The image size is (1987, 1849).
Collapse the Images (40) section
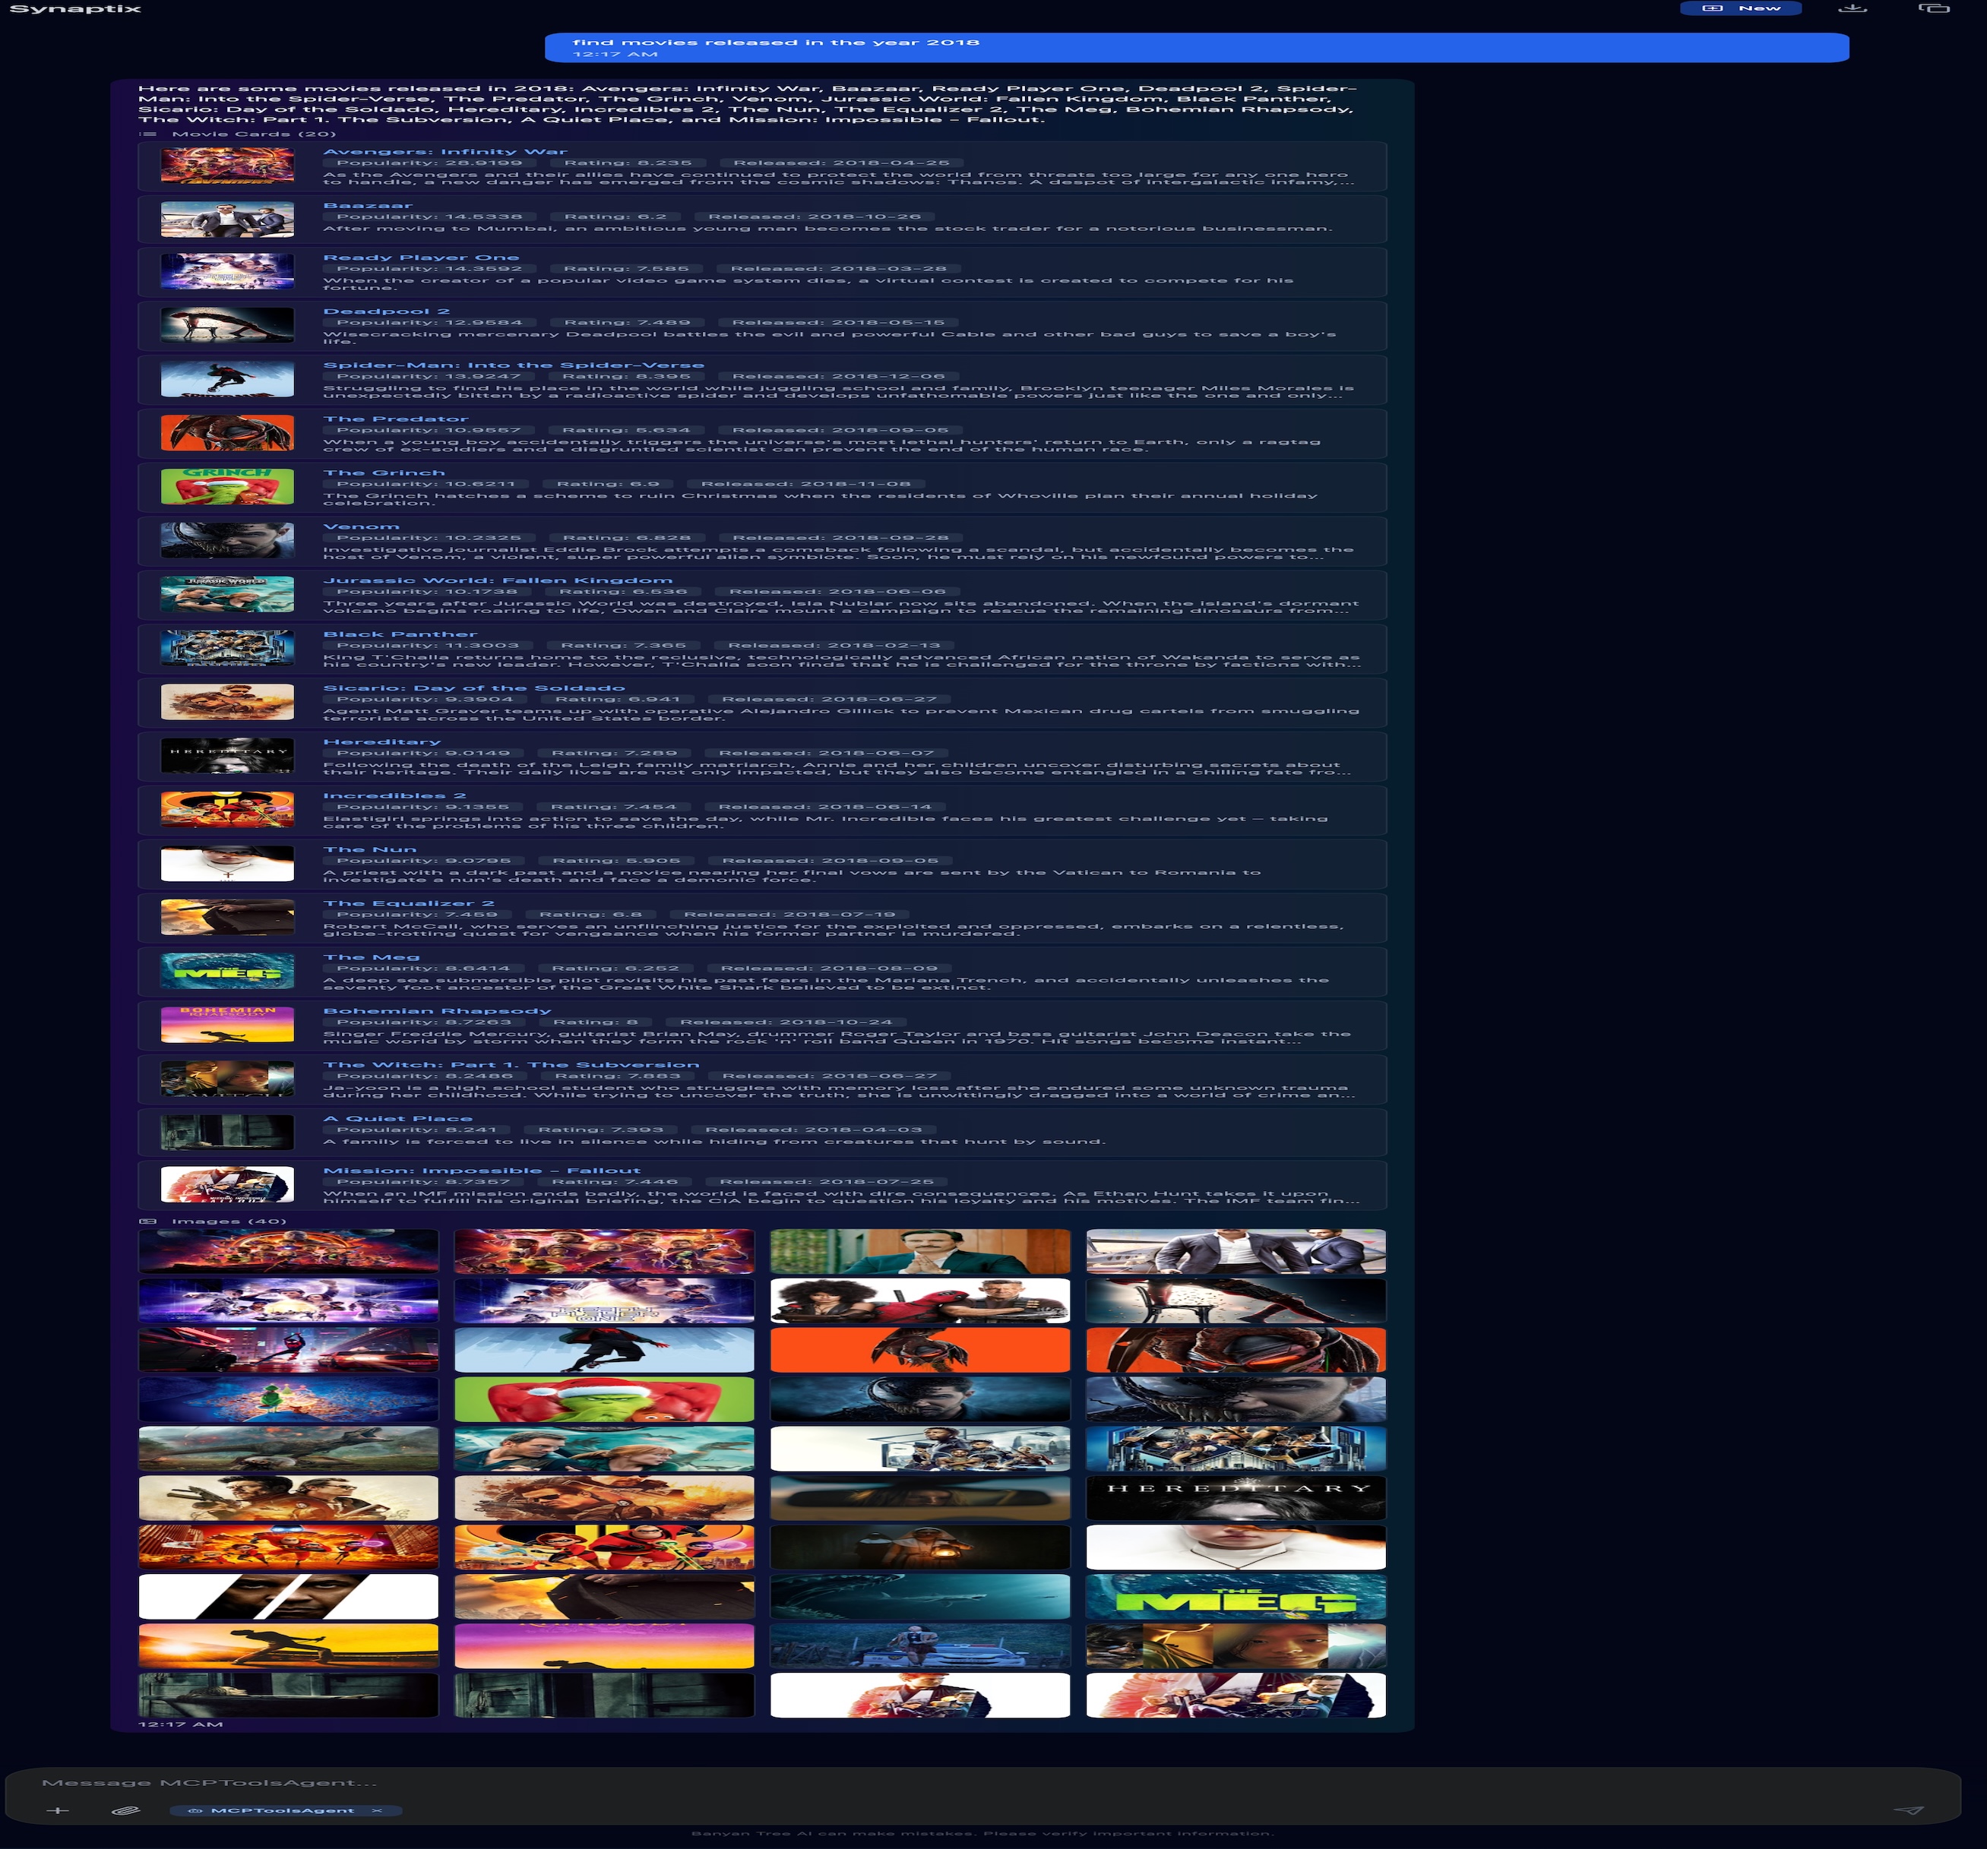click(x=229, y=1220)
